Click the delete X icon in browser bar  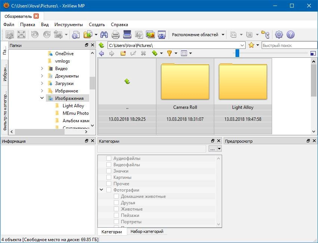[143, 53]
